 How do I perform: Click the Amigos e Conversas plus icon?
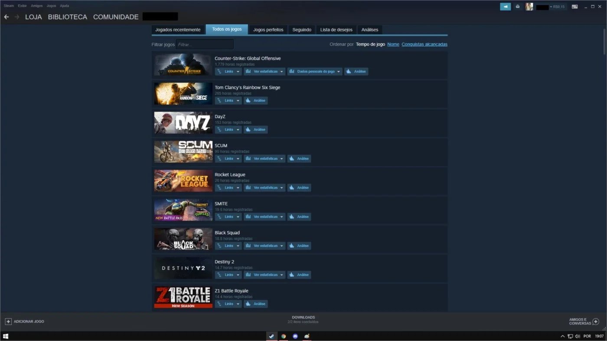pos(596,322)
